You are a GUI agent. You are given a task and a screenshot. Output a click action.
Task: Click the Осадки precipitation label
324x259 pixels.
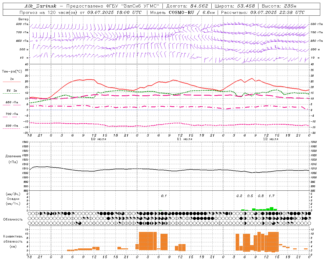[13, 199]
